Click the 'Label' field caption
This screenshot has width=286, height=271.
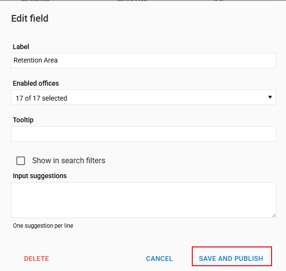click(x=21, y=47)
